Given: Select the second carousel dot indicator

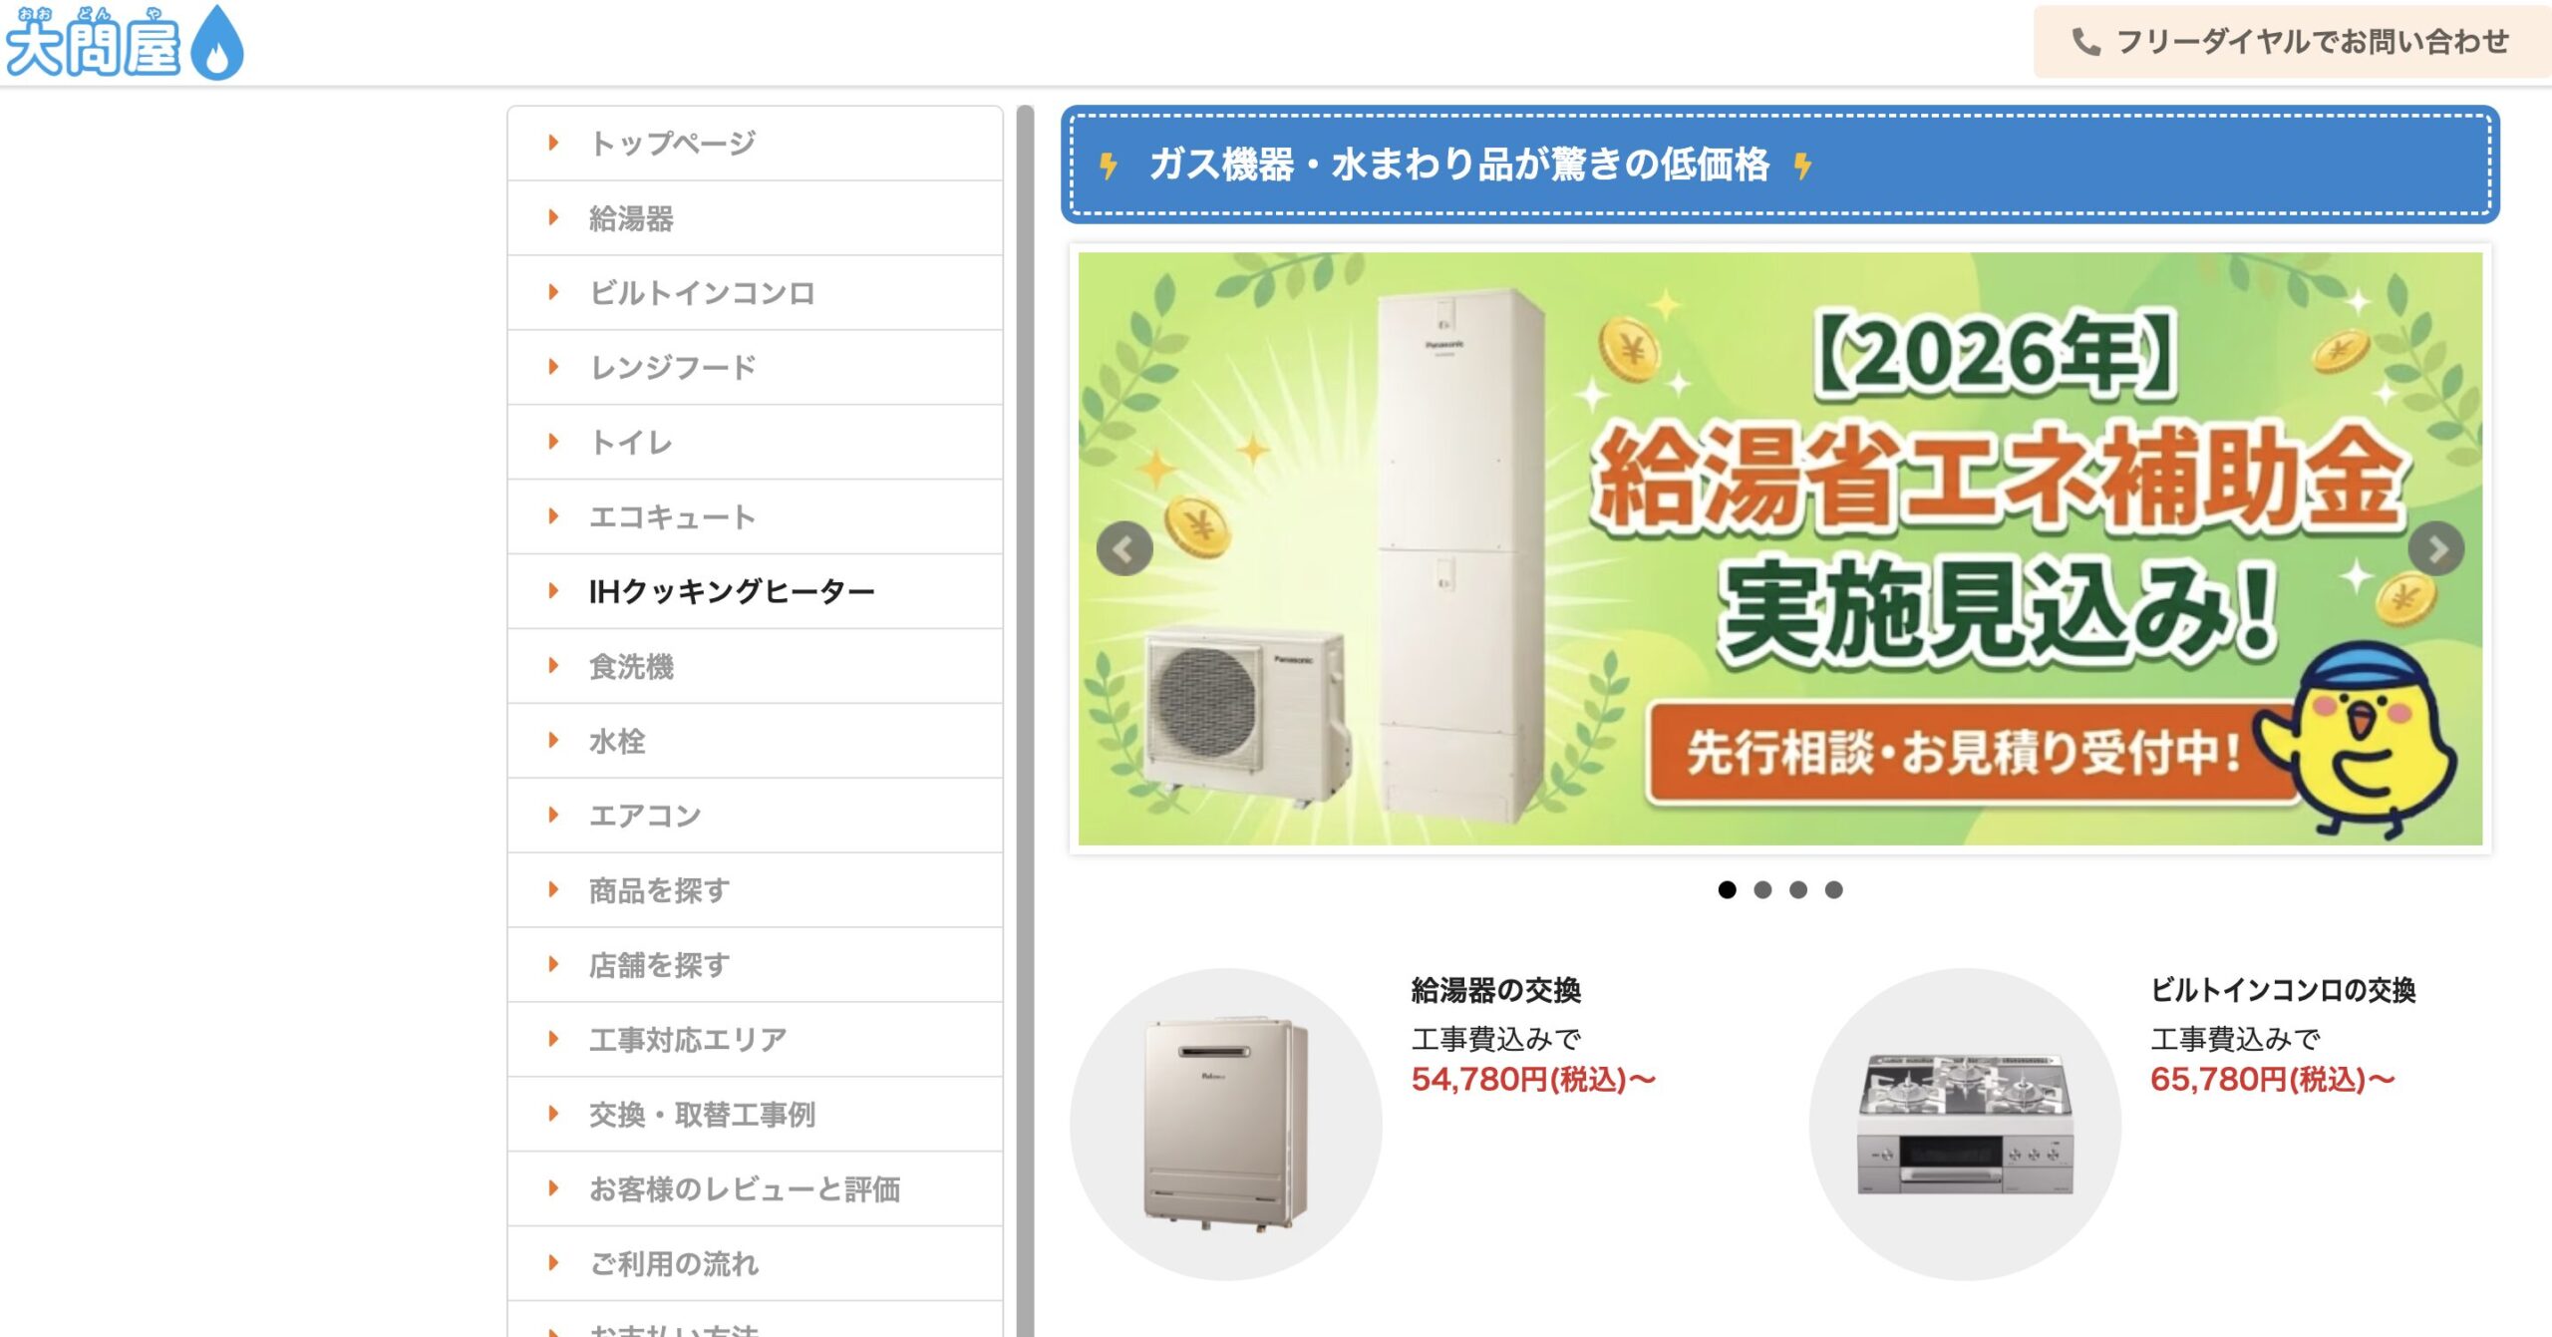Looking at the screenshot, I should click(x=1762, y=889).
